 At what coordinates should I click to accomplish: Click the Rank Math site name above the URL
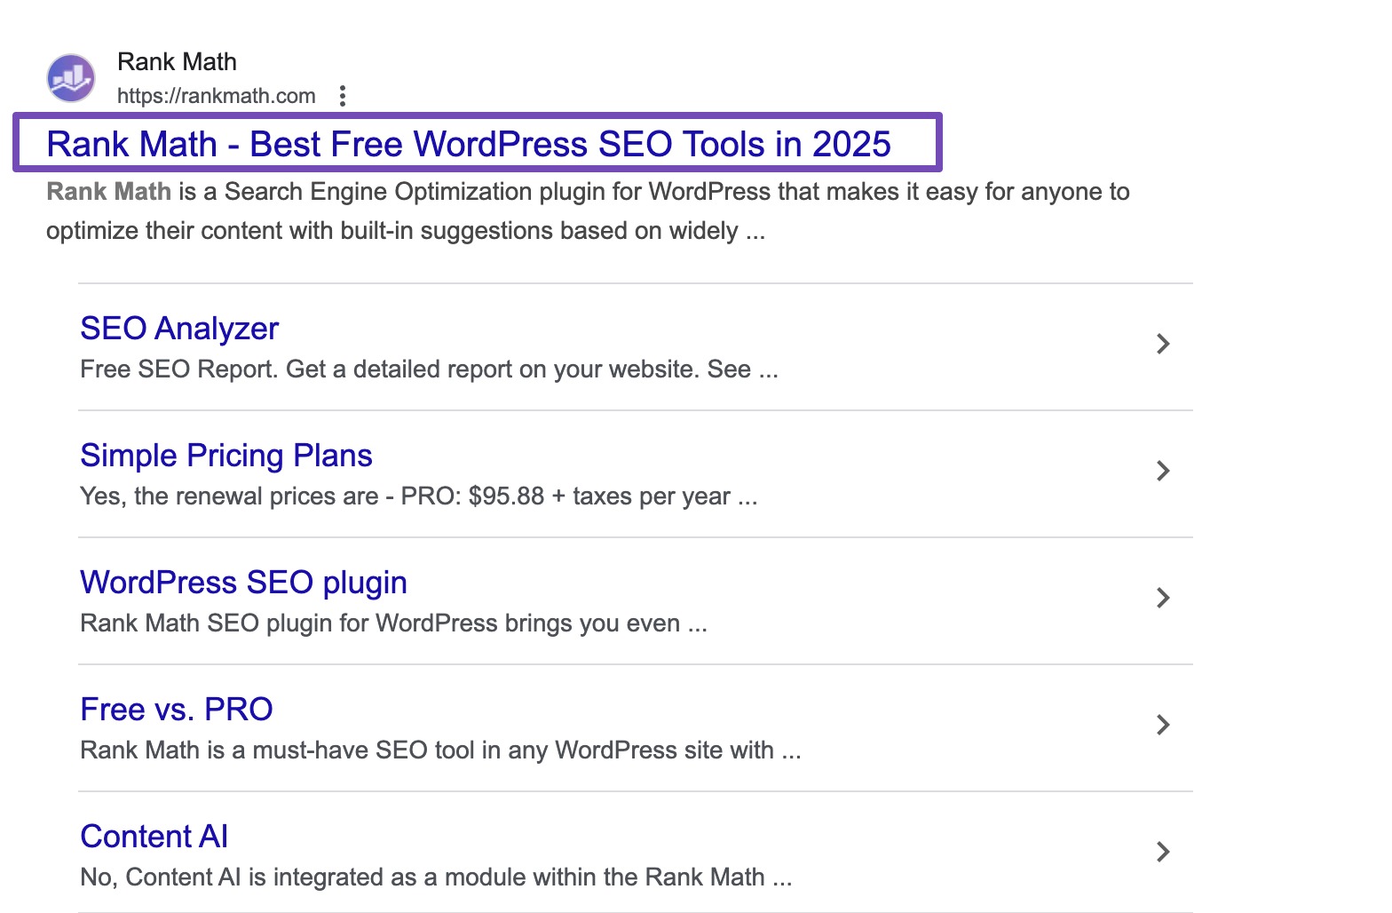pyautogui.click(x=177, y=62)
